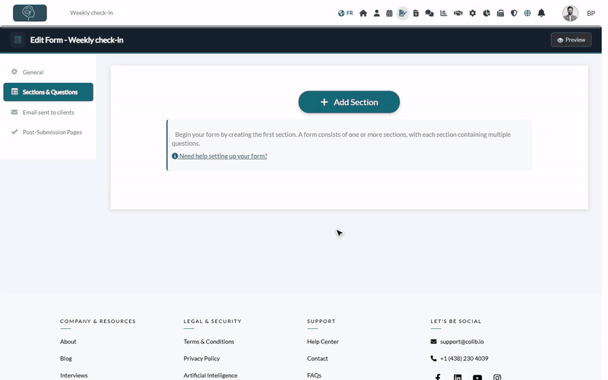Click the handshake icon in top bar
This screenshot has height=380, width=608.
458,13
